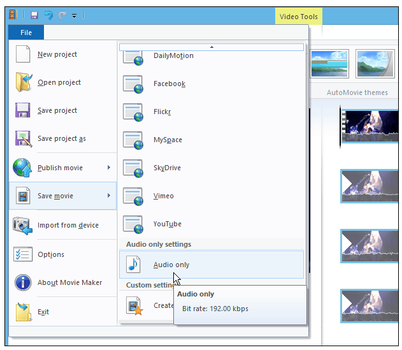The height and width of the screenshot is (350, 402).
Task: Select DailyMotion save setting
Action: (212, 57)
